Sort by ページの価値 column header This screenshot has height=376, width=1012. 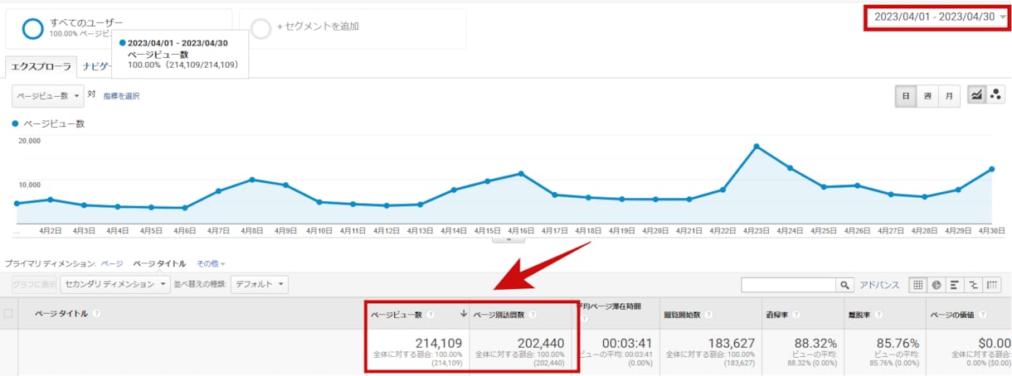click(953, 315)
